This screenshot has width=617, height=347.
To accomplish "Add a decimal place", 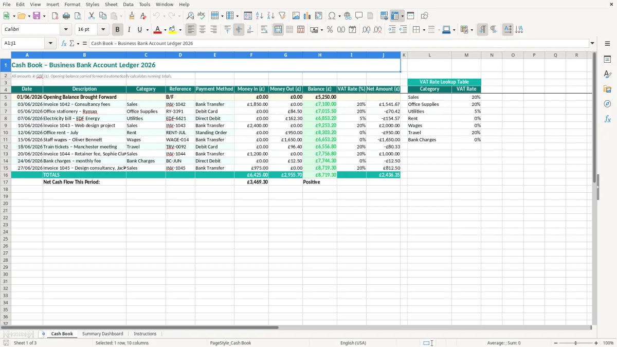I will click(366, 30).
